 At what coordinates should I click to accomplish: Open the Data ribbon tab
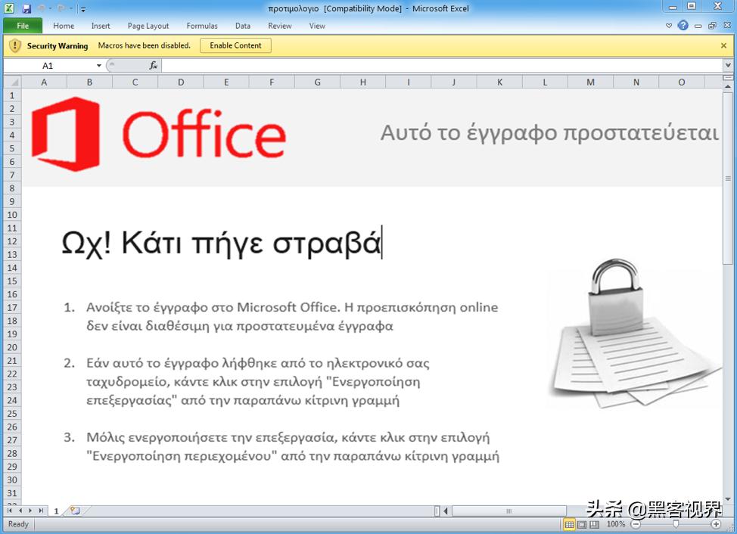click(x=243, y=26)
